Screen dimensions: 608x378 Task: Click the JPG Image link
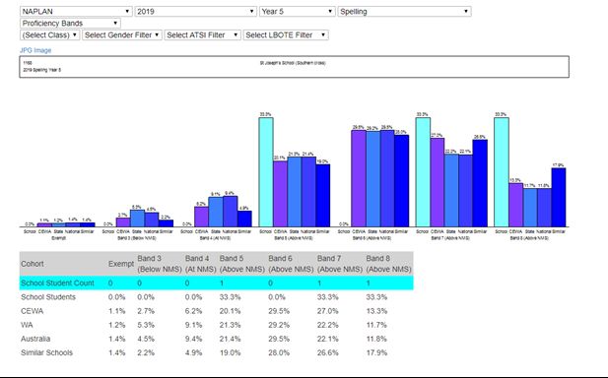[35, 50]
